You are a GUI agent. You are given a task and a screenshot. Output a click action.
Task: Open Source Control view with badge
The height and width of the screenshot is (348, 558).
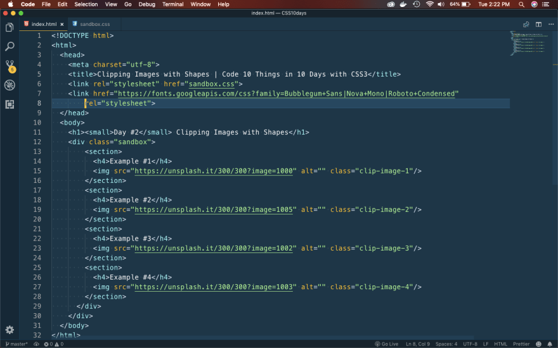tap(10, 66)
